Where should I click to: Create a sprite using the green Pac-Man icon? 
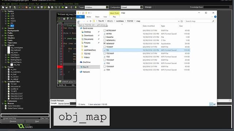pyautogui.click(x=35, y=7)
